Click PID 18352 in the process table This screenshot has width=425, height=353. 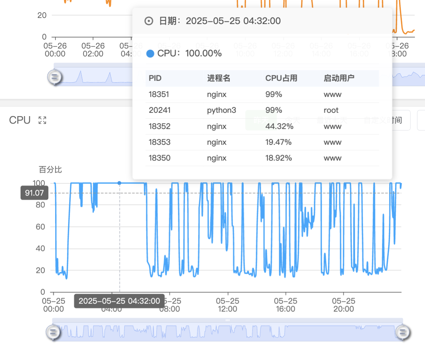tap(160, 126)
